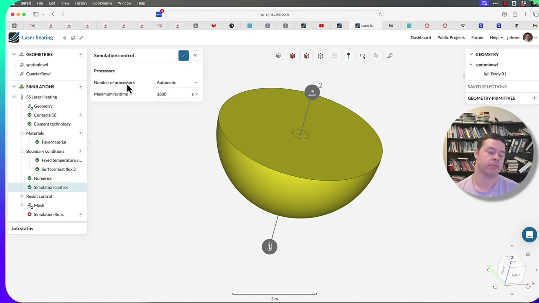The height and width of the screenshot is (303, 539).
Task: Create a new simulation run with plus
Action: [x=80, y=214]
